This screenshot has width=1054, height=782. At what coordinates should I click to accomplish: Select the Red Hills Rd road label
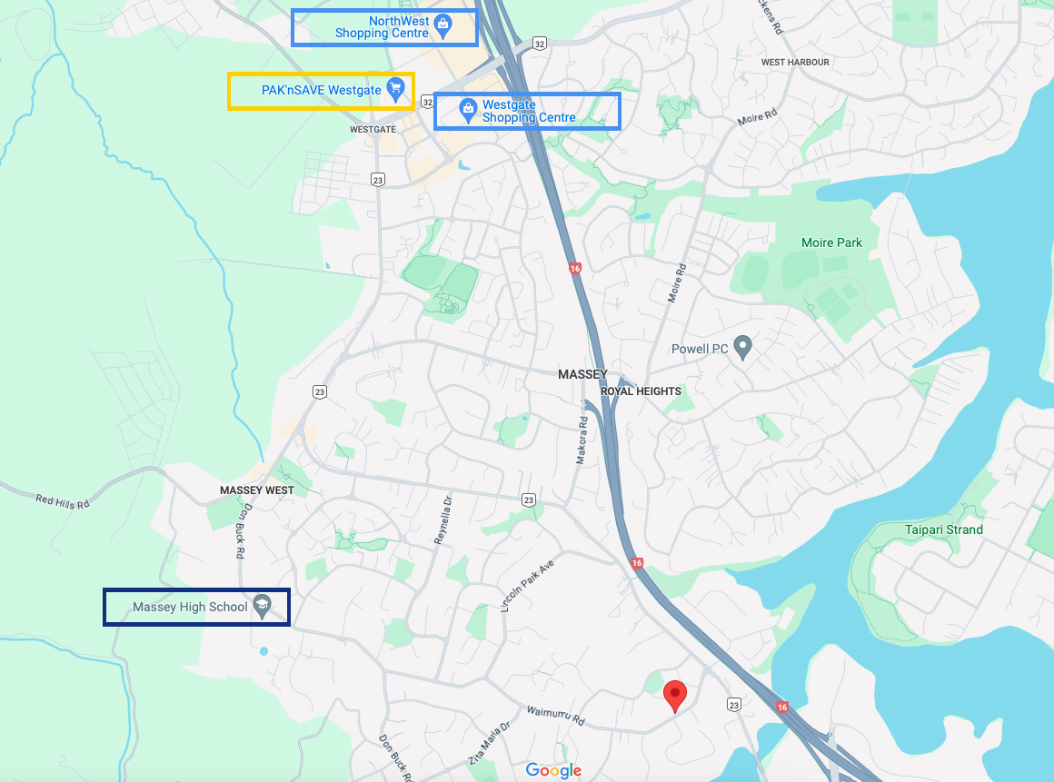(63, 501)
